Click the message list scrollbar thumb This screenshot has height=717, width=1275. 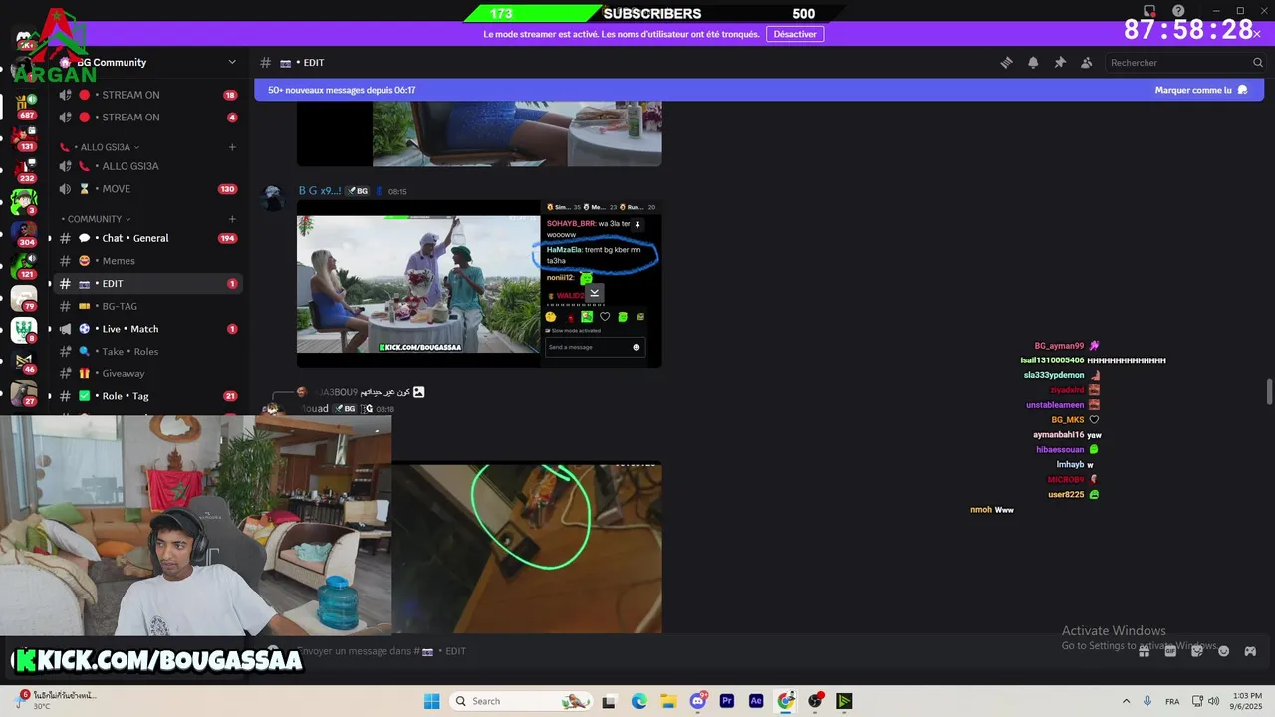(x=1269, y=391)
